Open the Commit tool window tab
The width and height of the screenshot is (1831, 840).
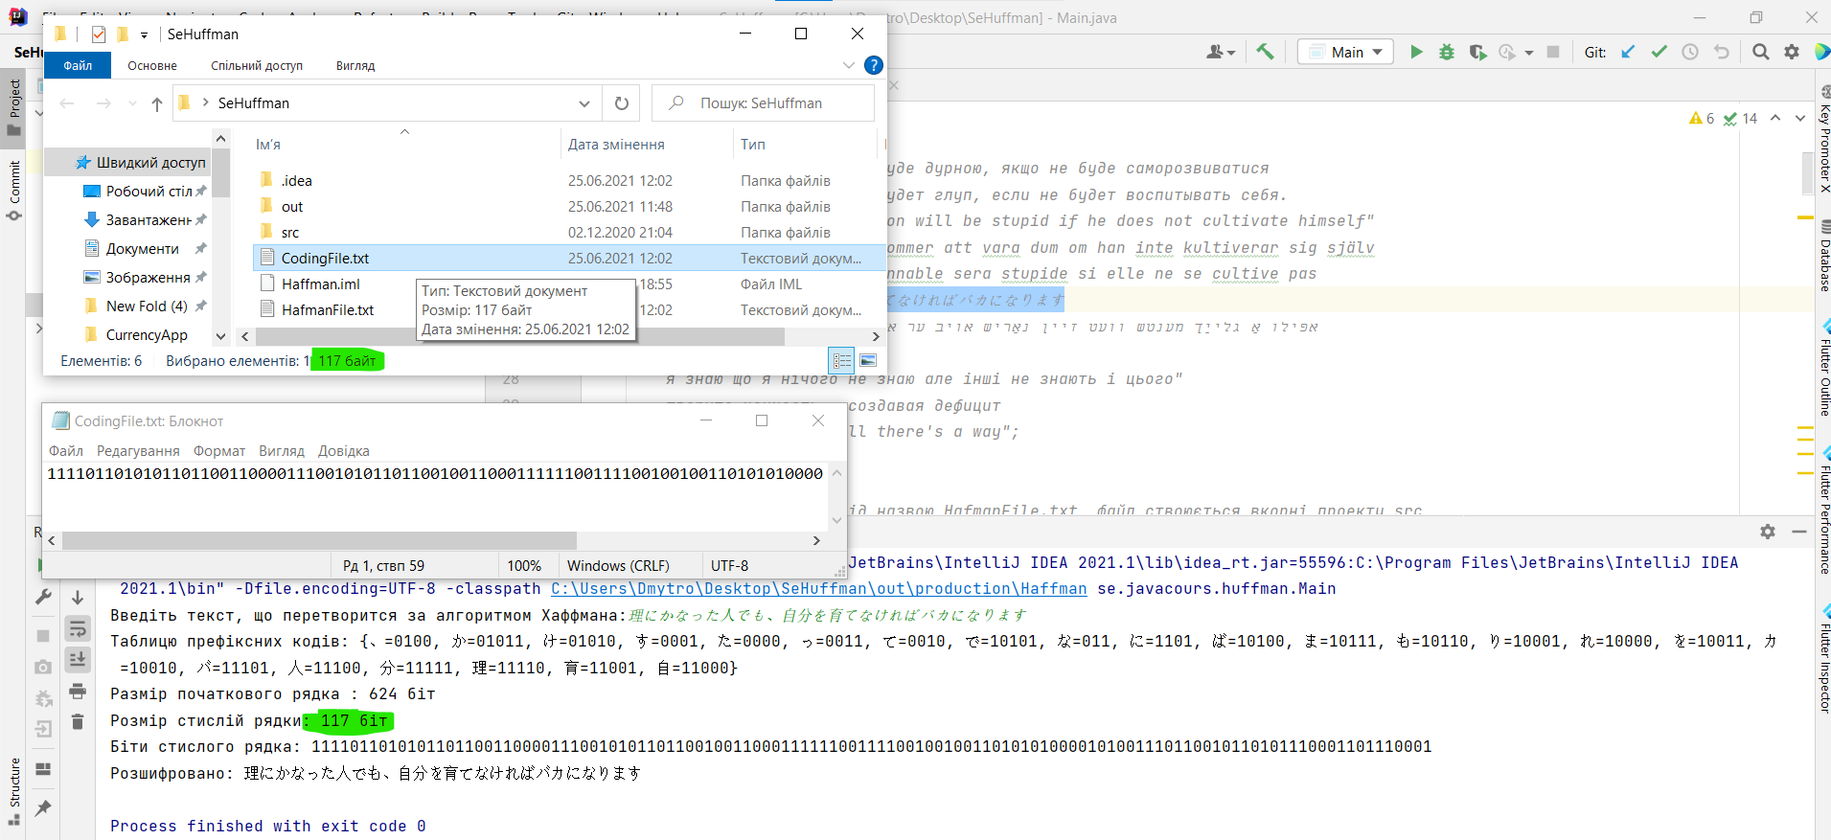click(x=14, y=190)
